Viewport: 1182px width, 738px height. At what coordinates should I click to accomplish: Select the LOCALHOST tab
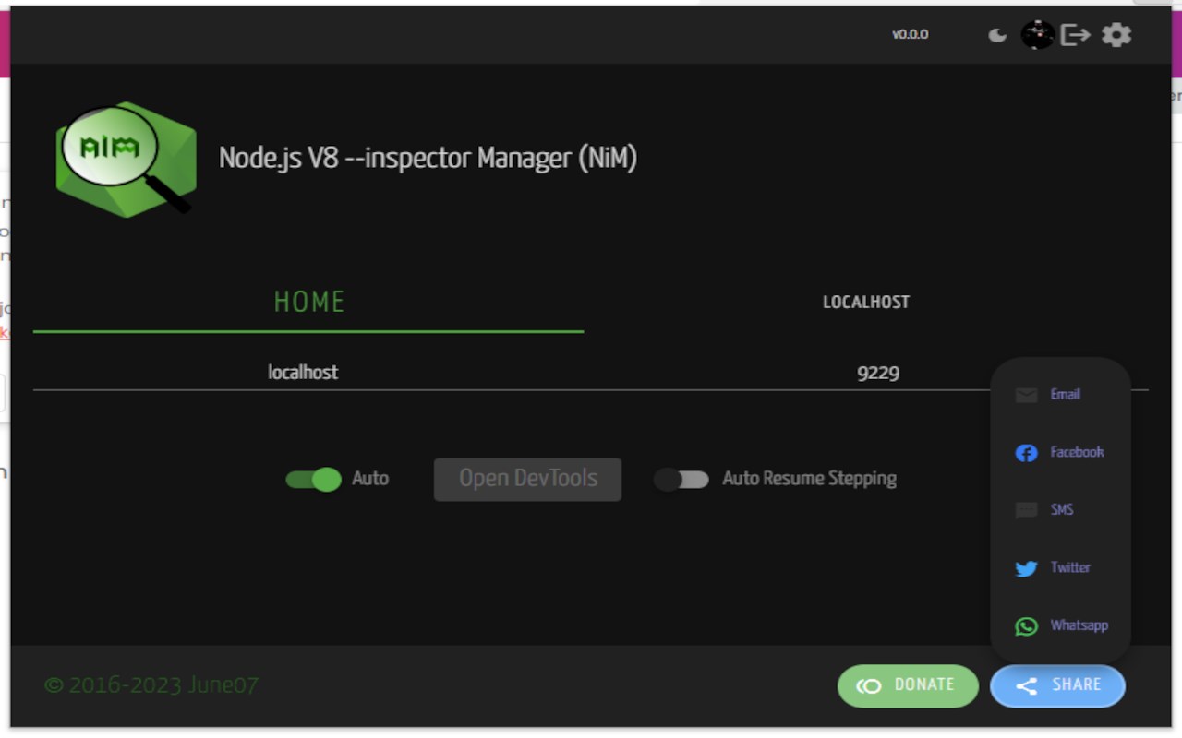(x=866, y=302)
